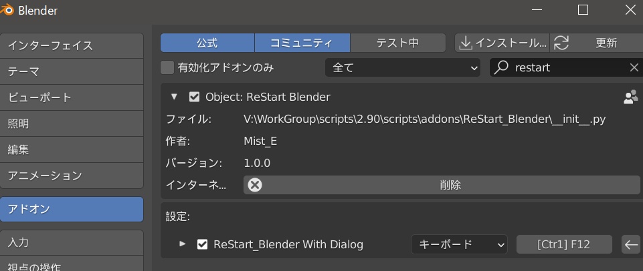This screenshot has height=271, width=643.
Task: Toggle the コミュニティ support level filter
Action: pos(302,43)
